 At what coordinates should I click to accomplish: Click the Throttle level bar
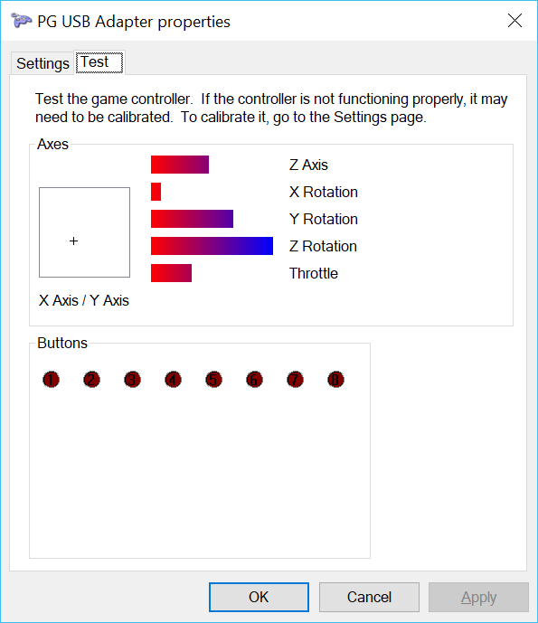point(171,273)
